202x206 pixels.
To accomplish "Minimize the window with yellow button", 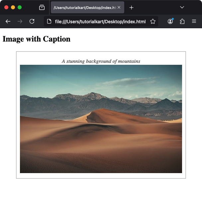I will pos(13,7).
